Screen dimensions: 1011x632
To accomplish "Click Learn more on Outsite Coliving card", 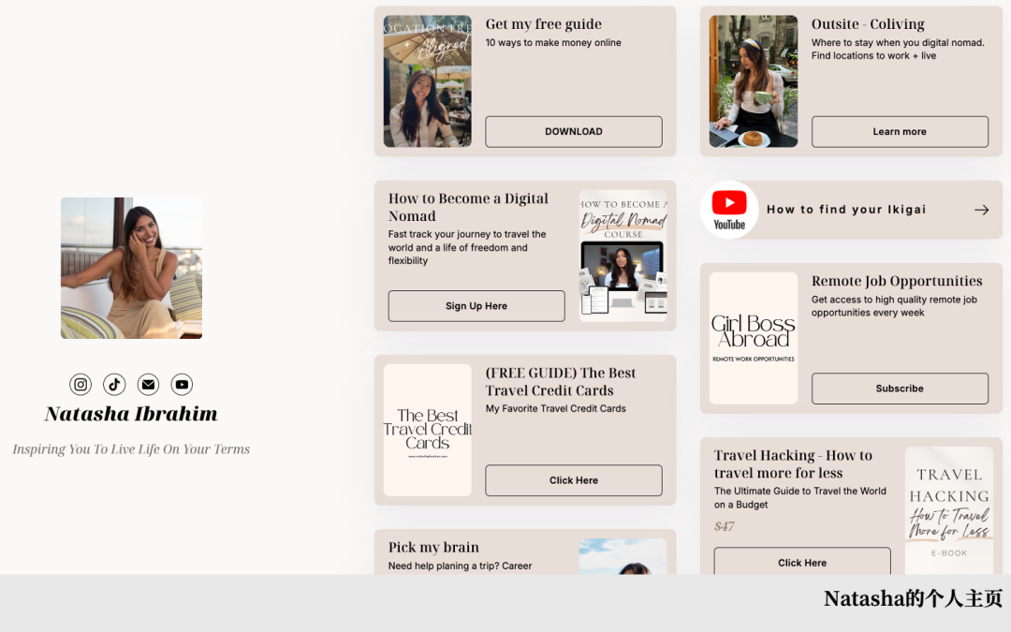I will 899,132.
